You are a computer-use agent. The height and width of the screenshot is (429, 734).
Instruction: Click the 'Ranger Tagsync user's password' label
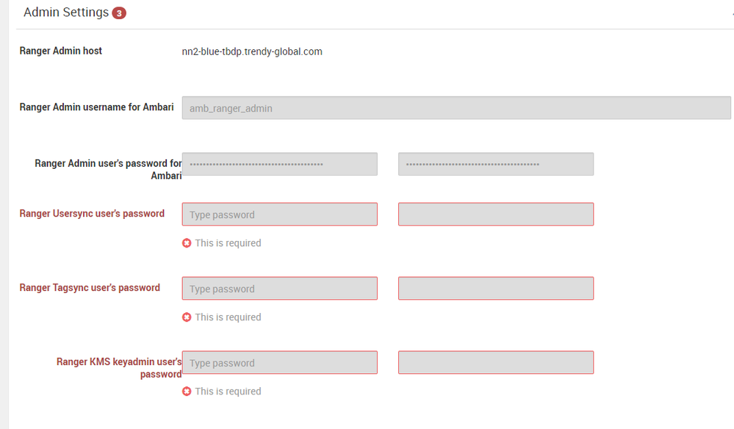[90, 288]
